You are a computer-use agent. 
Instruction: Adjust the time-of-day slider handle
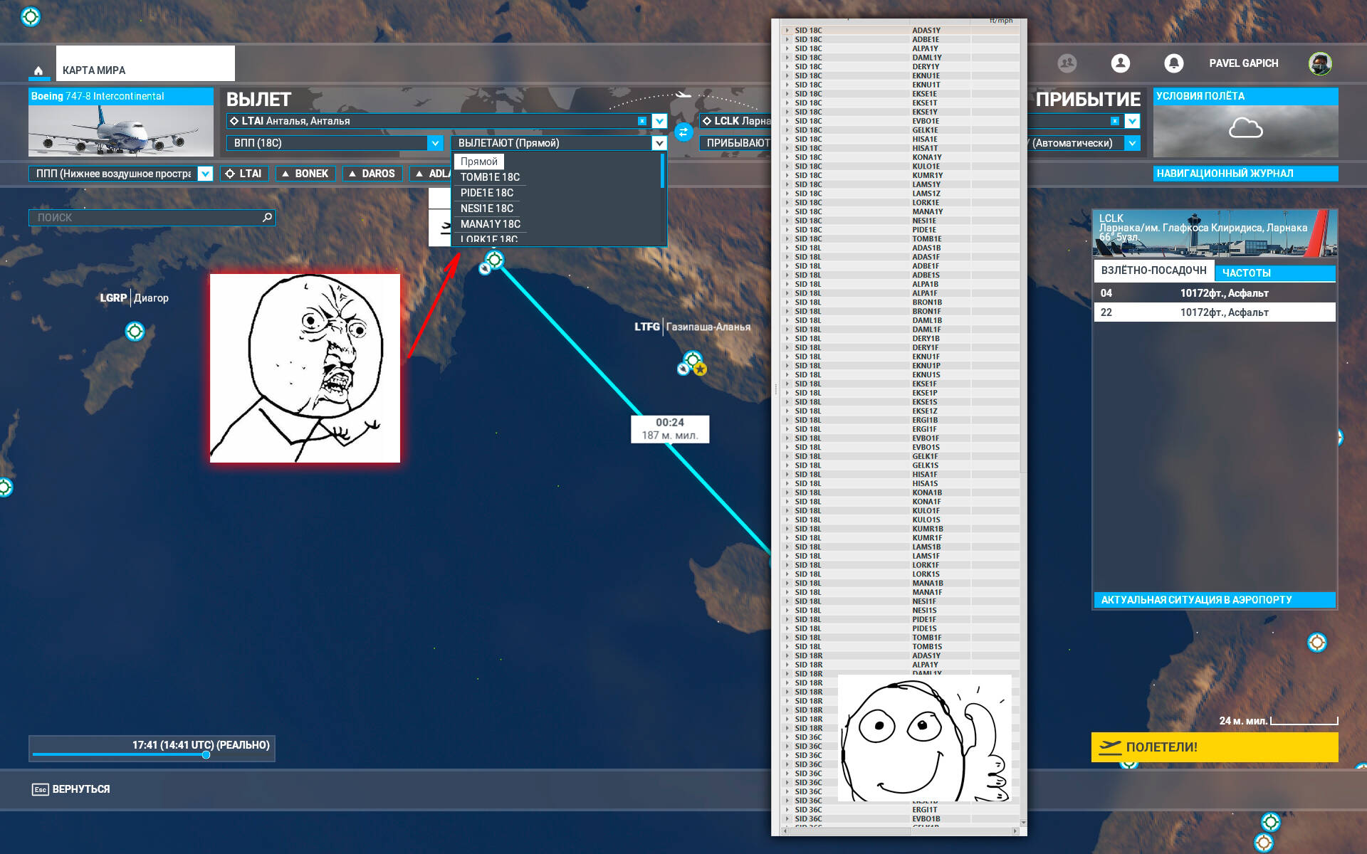pyautogui.click(x=206, y=755)
